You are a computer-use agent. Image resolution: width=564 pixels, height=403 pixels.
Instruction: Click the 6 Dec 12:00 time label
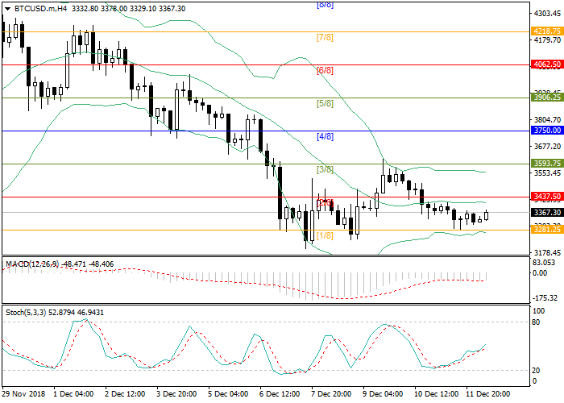click(x=279, y=393)
